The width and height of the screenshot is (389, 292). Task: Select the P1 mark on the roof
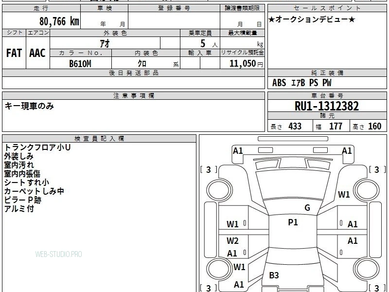(x=293, y=222)
